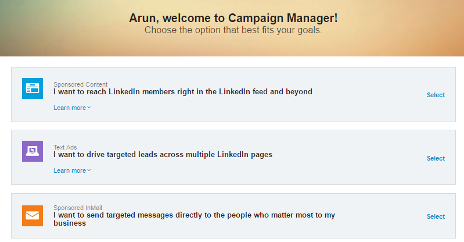Image resolution: width=464 pixels, height=242 pixels.
Task: Click the chevron beside Sponsored Content's Learn more
Action: point(89,108)
